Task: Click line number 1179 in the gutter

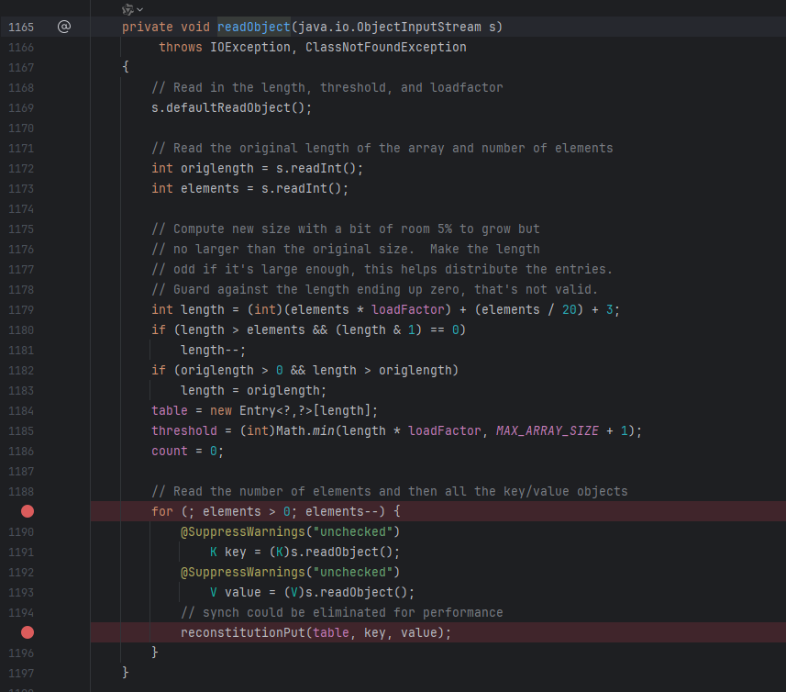Action: 21,309
